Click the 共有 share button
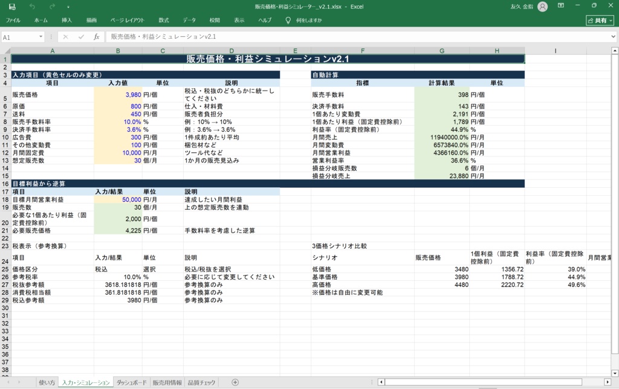 click(600, 21)
